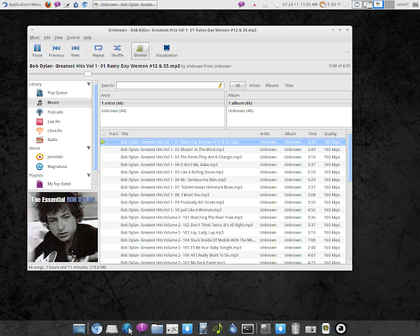
Task: Select 'Unknown (44)' in the Album list
Action: click(289, 111)
